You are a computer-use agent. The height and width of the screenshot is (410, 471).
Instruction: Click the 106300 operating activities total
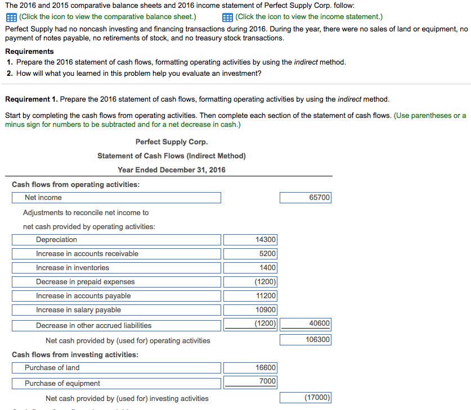(306, 339)
